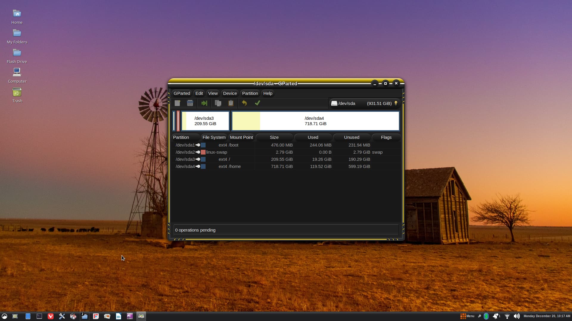
Task: Click the terminal icon in the taskbar
Action: [39, 316]
